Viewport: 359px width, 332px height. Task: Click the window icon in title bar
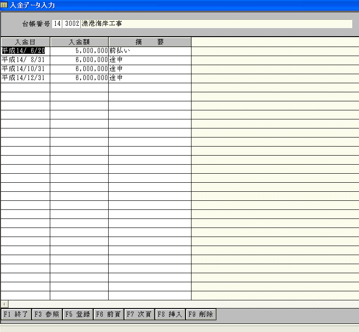tap(4, 5)
